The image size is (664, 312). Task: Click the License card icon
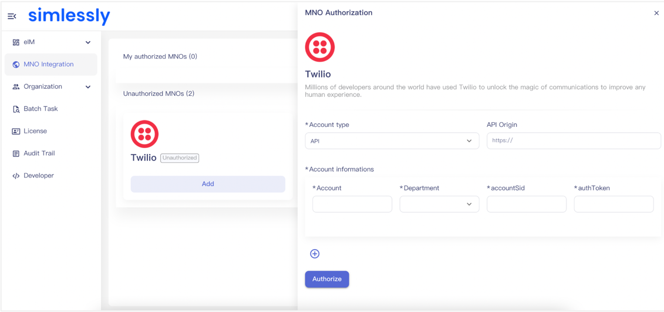pos(16,131)
